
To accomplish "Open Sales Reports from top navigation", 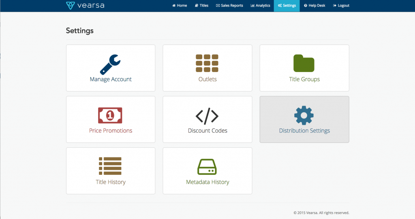I will (229, 6).
